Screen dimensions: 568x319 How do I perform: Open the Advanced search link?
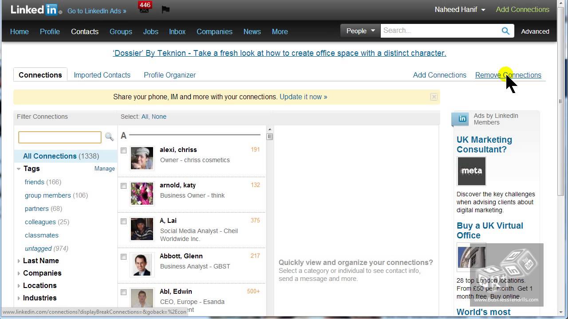[x=535, y=31]
